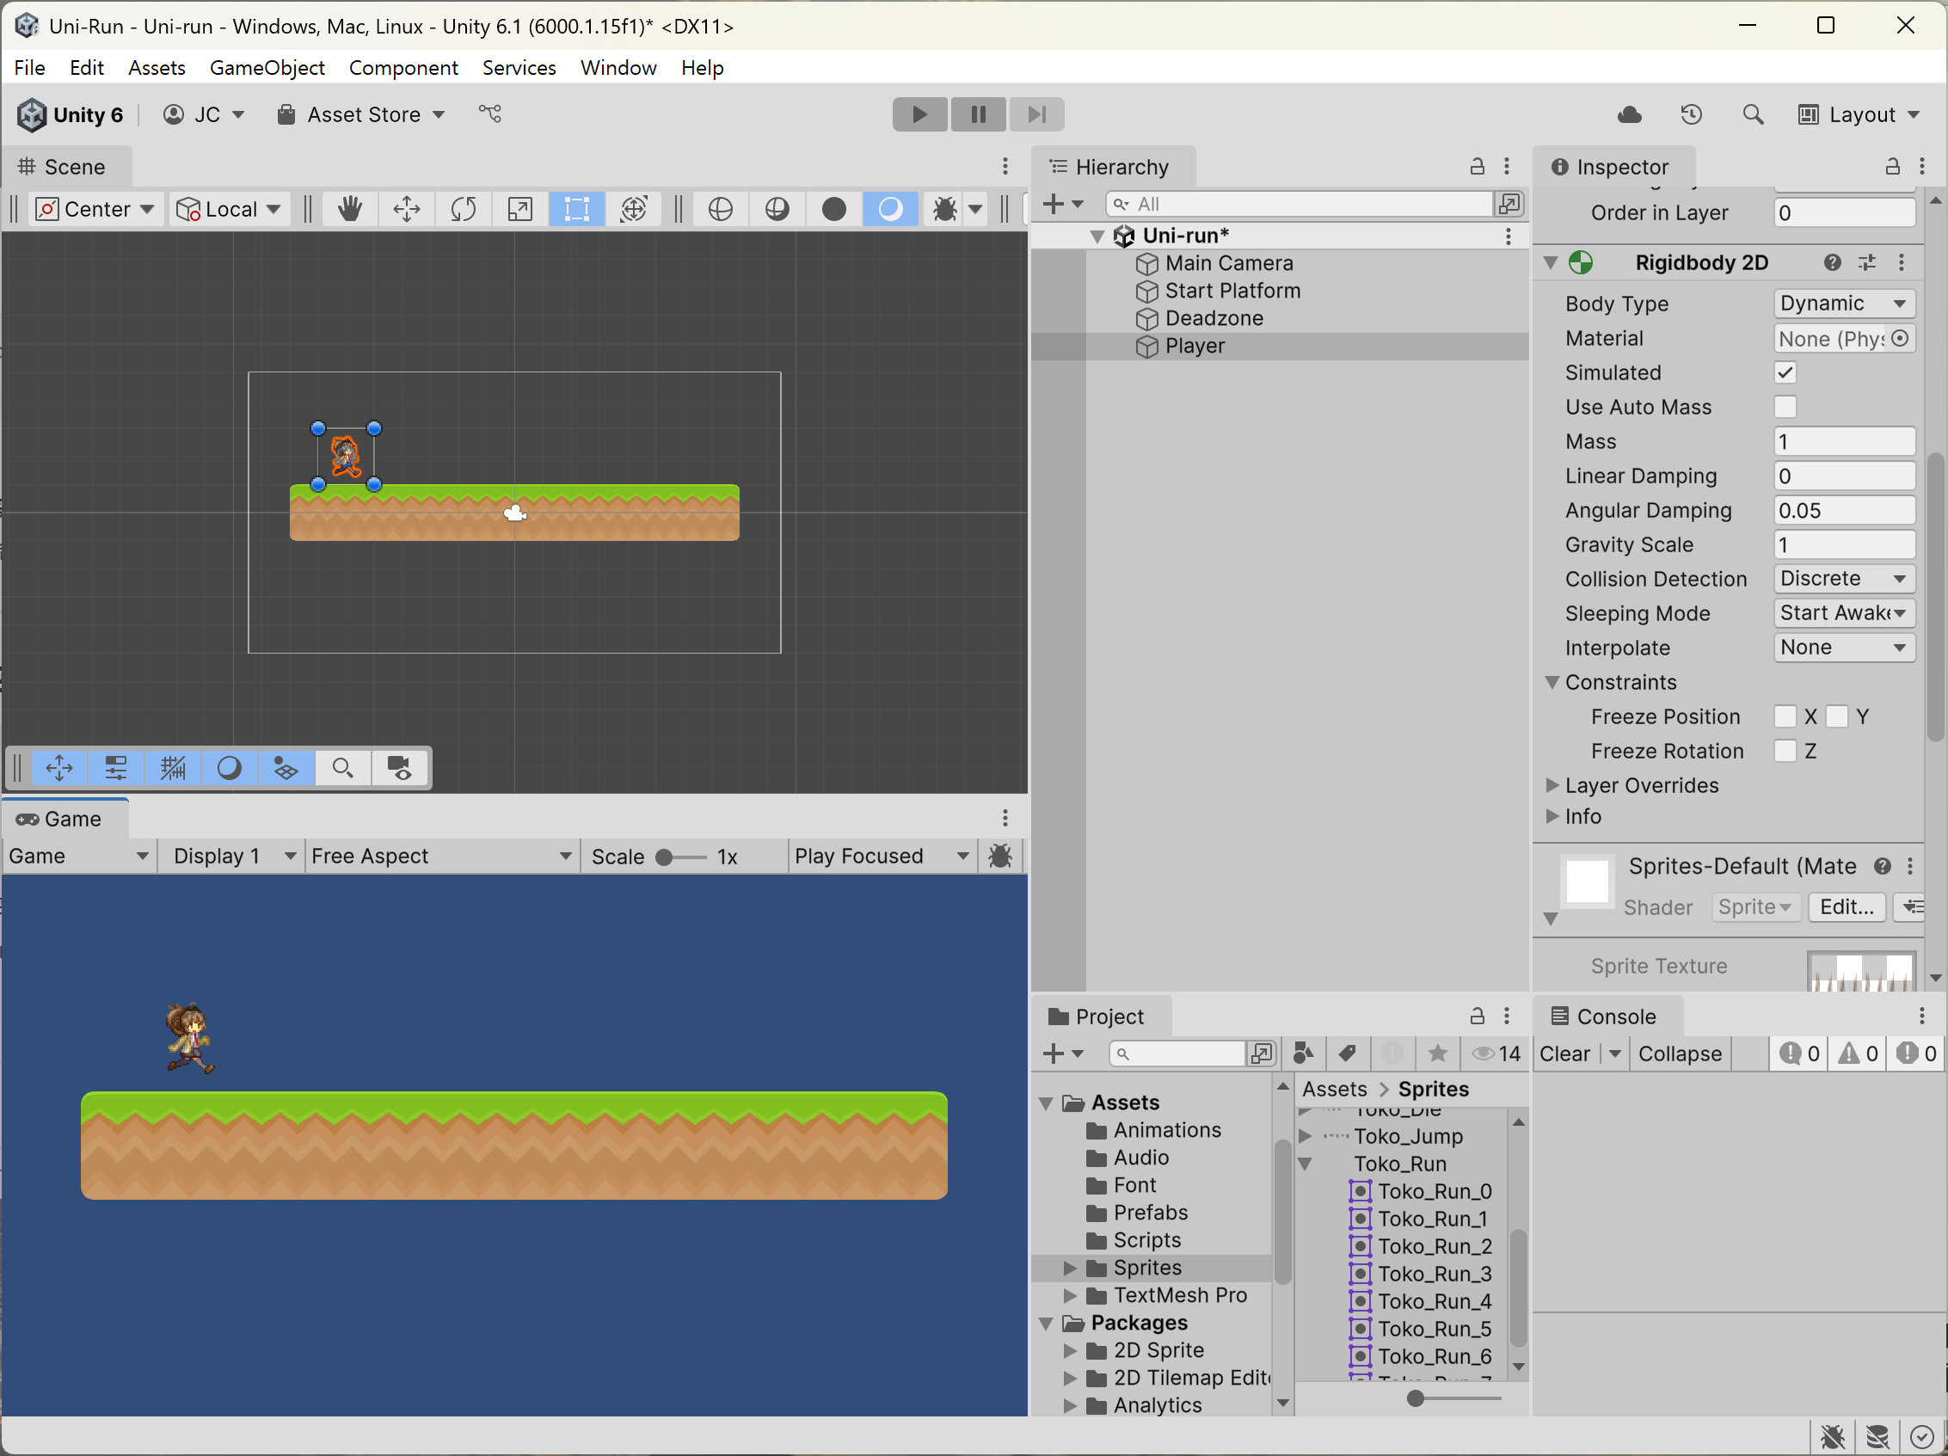Viewport: 1948px width, 1456px height.
Task: Open the GameObject menu
Action: coord(267,68)
